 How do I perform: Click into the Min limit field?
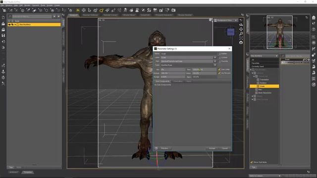tap(172, 69)
